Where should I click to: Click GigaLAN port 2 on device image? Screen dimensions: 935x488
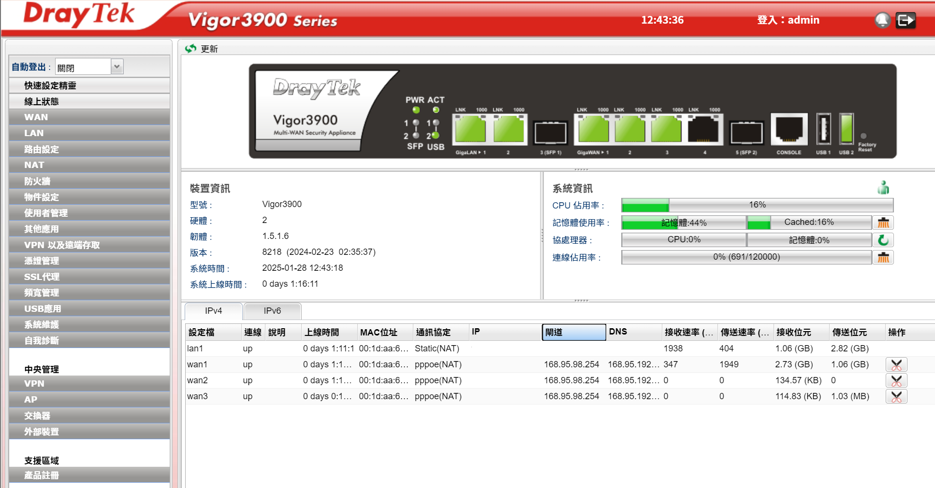509,129
